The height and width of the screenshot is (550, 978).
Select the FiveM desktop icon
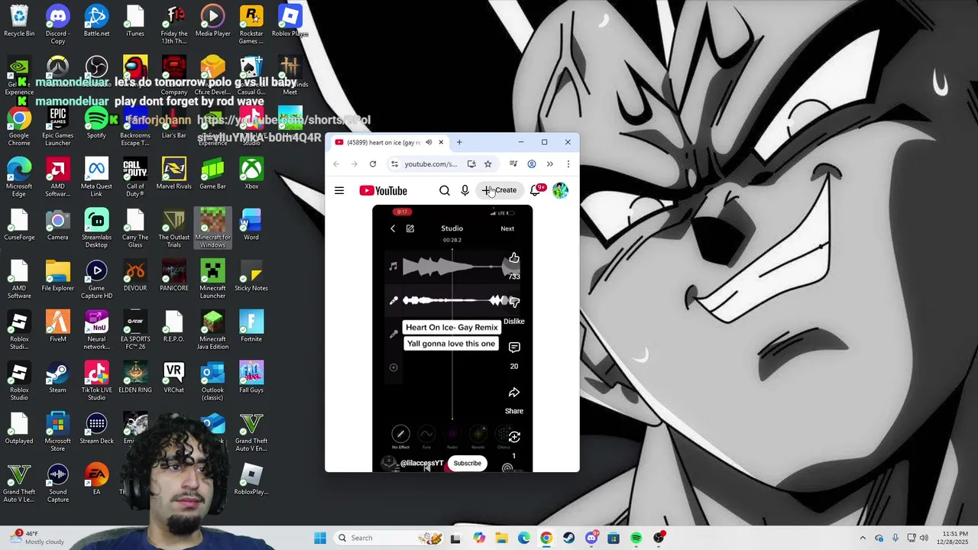57,327
